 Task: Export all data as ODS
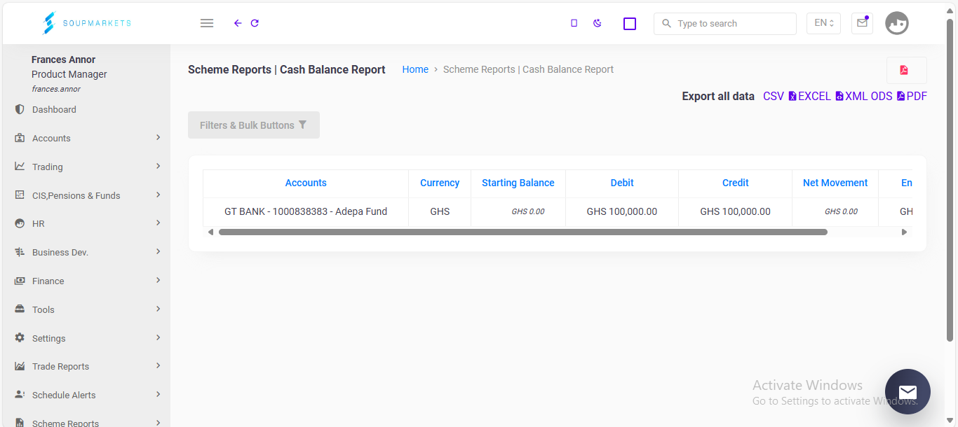click(x=882, y=96)
